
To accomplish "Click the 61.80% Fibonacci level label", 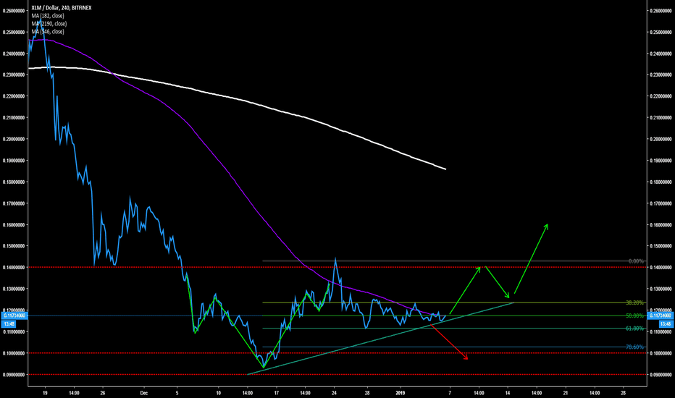I will [x=634, y=329].
